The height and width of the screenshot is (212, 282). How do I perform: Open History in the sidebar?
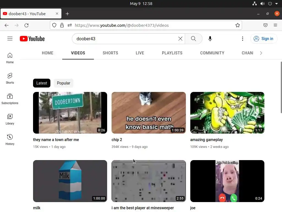click(10, 140)
